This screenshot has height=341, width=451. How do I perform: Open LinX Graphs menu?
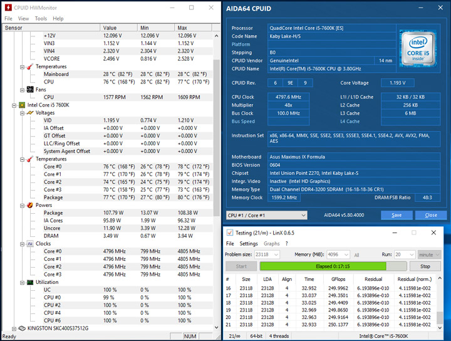tap(271, 243)
